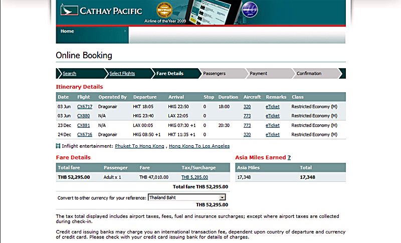Click the inflight entertainment film icon

click(58, 146)
